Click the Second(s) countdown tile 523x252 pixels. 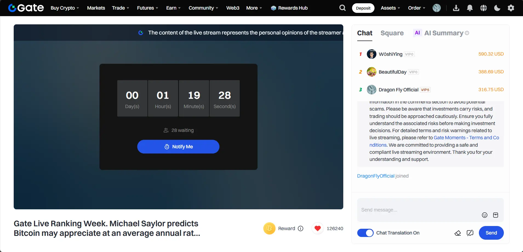click(225, 98)
